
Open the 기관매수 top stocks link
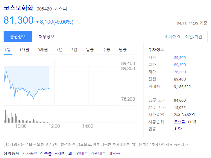coord(98,153)
